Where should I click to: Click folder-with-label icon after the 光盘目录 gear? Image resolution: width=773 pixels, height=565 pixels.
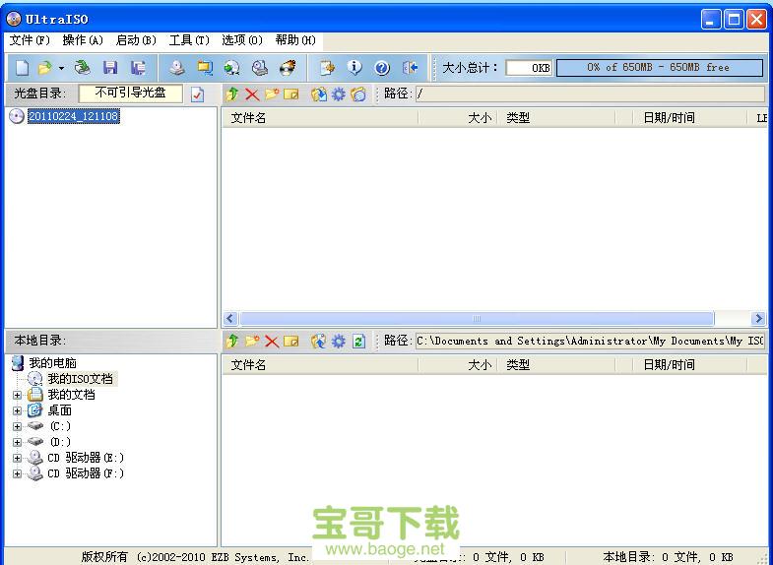358,94
